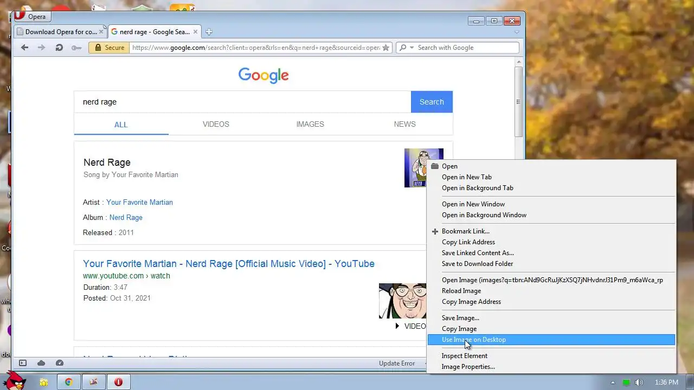Click the nerd rage search box

[242, 102]
